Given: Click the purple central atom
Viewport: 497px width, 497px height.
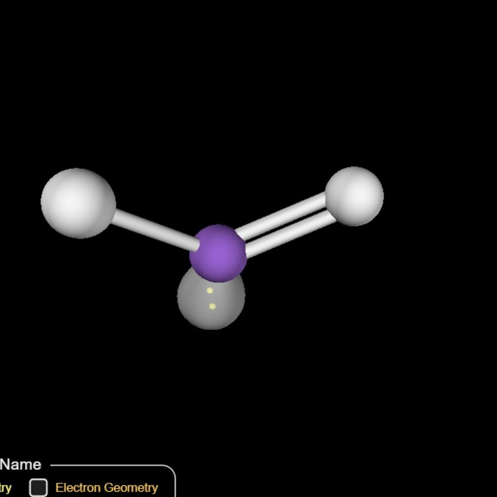Looking at the screenshot, I should pyautogui.click(x=218, y=252).
